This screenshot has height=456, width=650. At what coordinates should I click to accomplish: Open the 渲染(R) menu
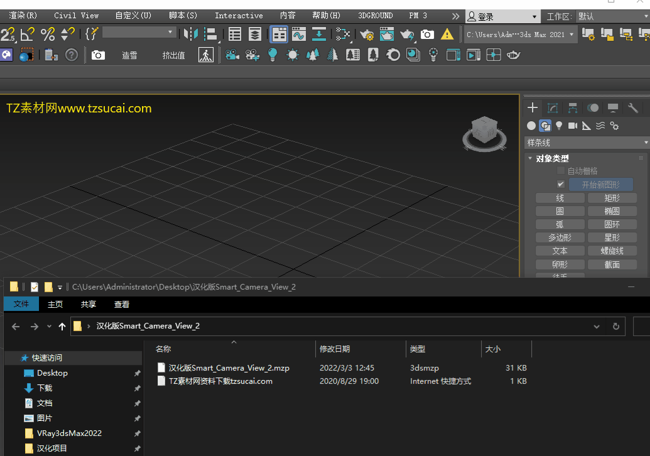coord(23,15)
